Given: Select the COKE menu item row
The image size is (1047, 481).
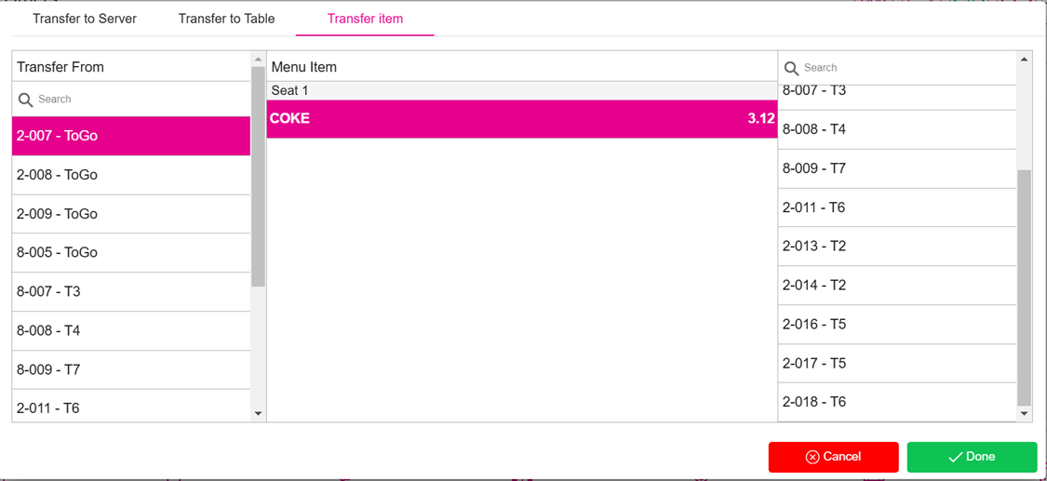Looking at the screenshot, I should click(x=521, y=119).
